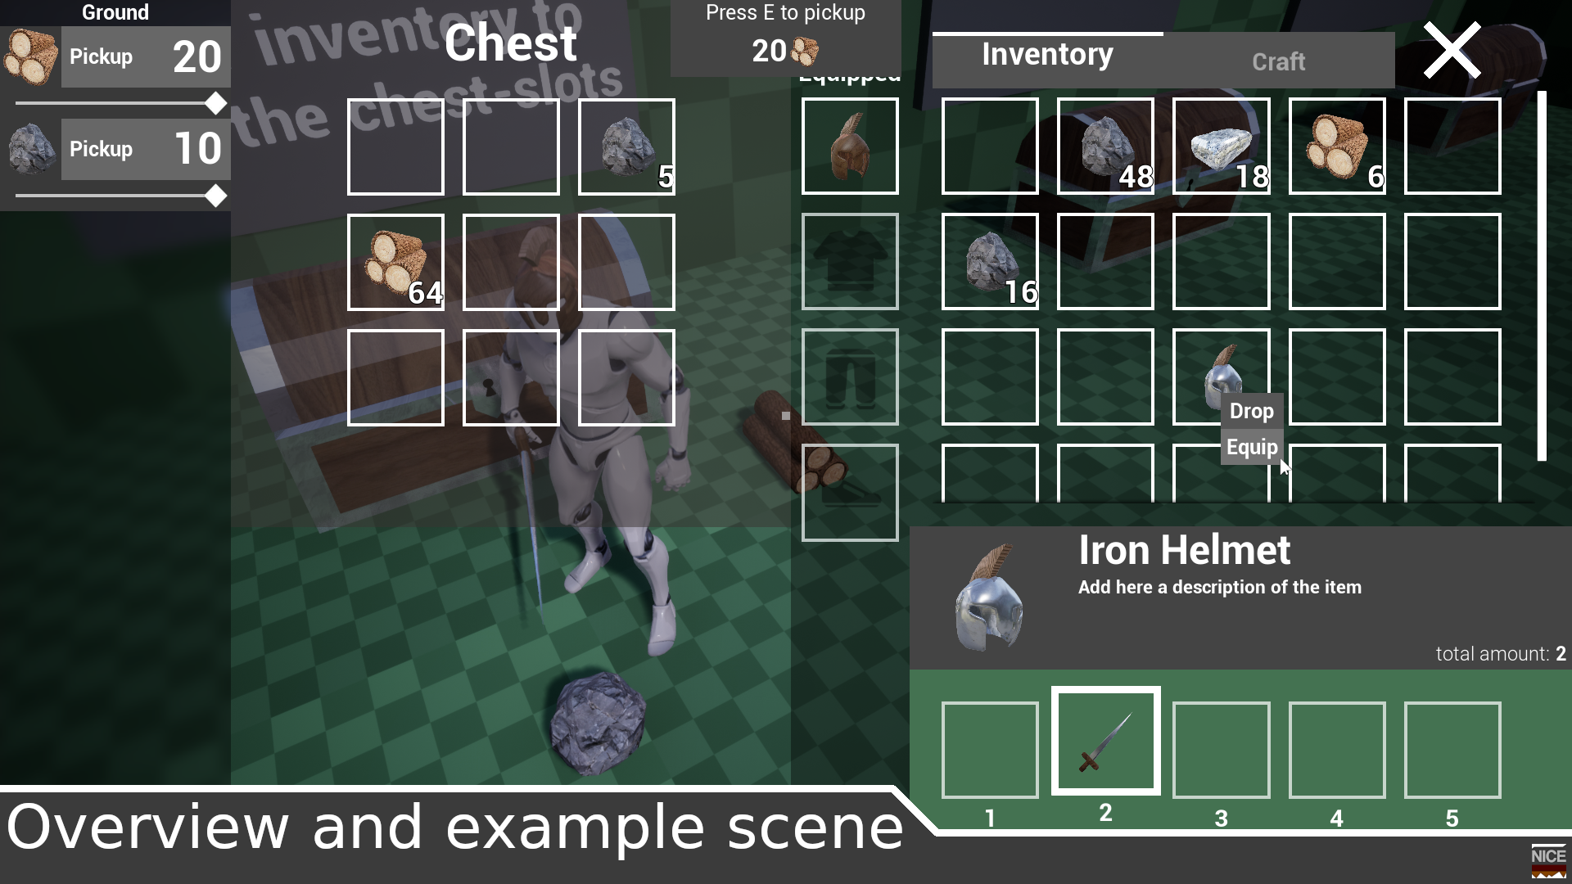Switch to the Craft tab
This screenshot has width=1572, height=884.
[1277, 61]
